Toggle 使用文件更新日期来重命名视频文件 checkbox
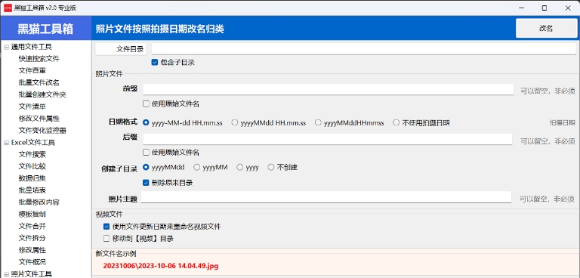 tap(106, 227)
